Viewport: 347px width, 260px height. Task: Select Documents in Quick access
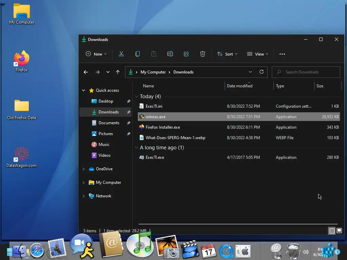pyautogui.click(x=106, y=123)
